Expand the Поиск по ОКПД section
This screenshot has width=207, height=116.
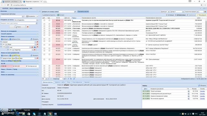click(38, 61)
